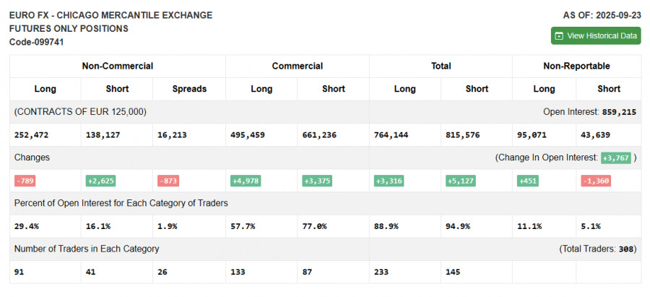This screenshot has height=297, width=650.
Task: Click the red -1,360 change badge
Action: tap(596, 181)
